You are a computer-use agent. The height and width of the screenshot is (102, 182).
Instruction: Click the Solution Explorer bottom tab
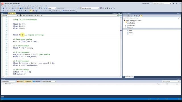tap(129, 77)
